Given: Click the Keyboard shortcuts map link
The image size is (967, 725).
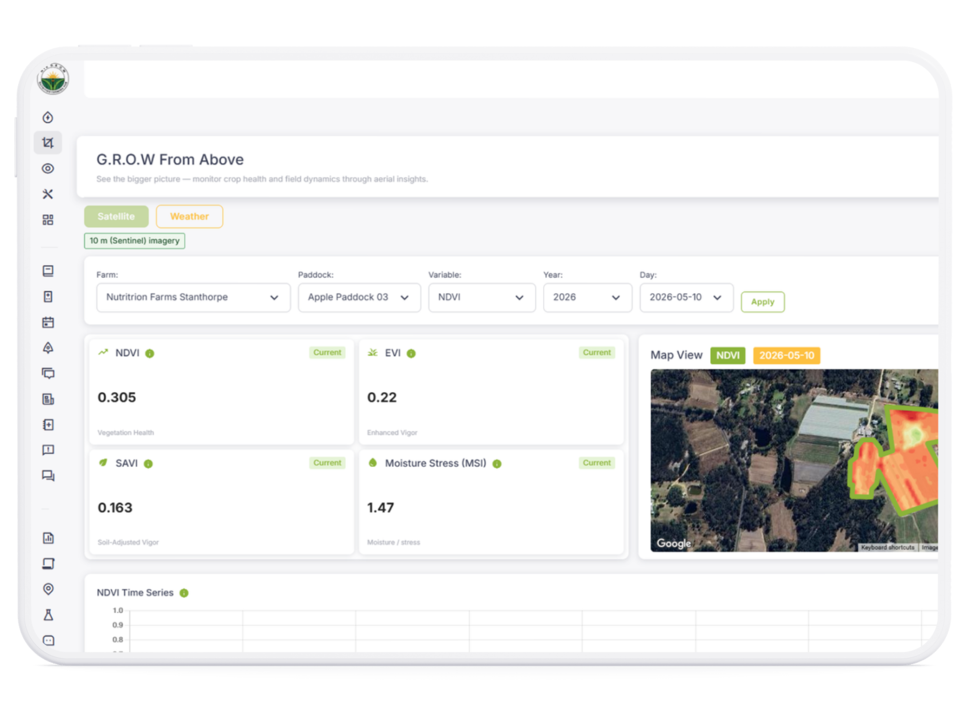Looking at the screenshot, I should pos(888,548).
